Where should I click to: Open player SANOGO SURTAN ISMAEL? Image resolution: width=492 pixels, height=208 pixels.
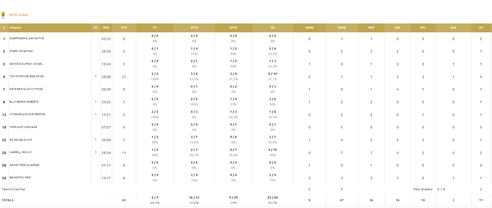[26, 64]
